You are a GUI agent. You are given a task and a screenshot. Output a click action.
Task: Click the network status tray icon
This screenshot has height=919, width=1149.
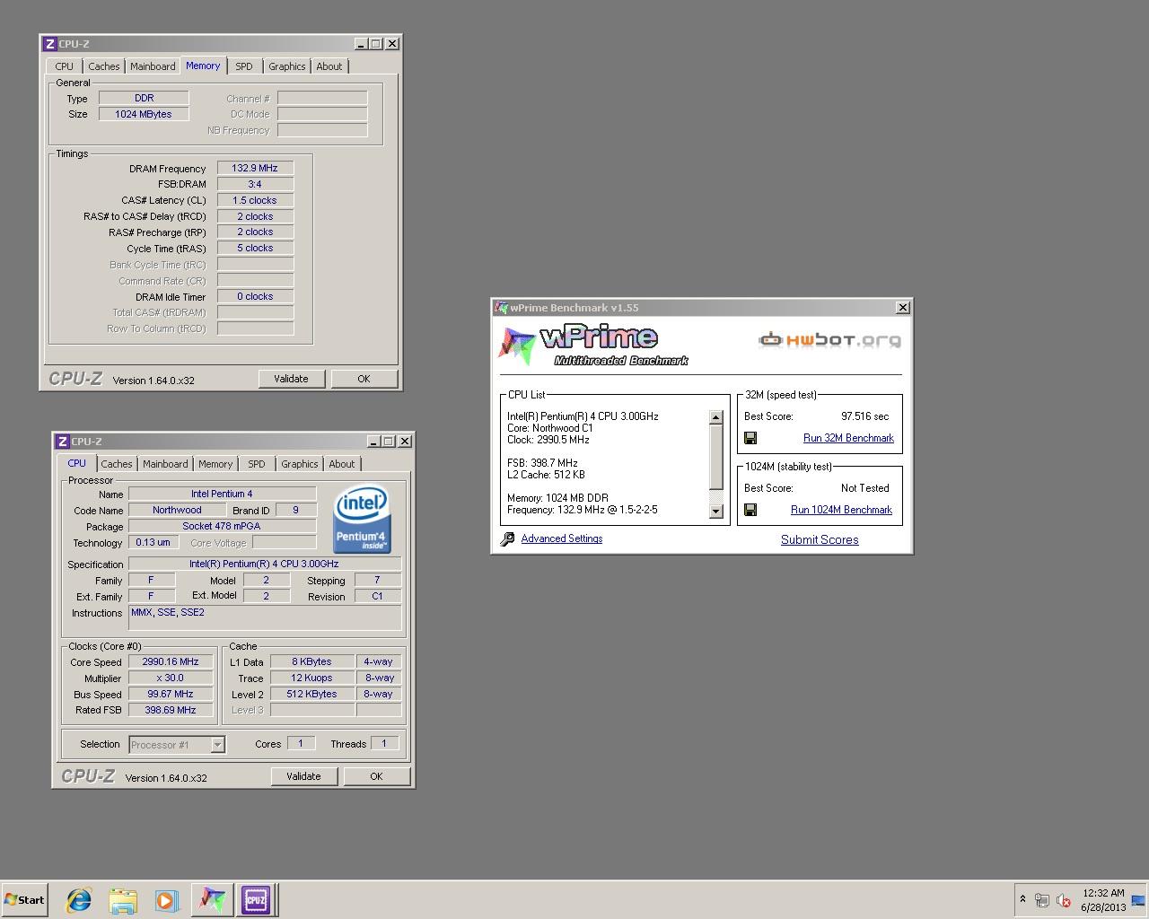[x=1042, y=900]
